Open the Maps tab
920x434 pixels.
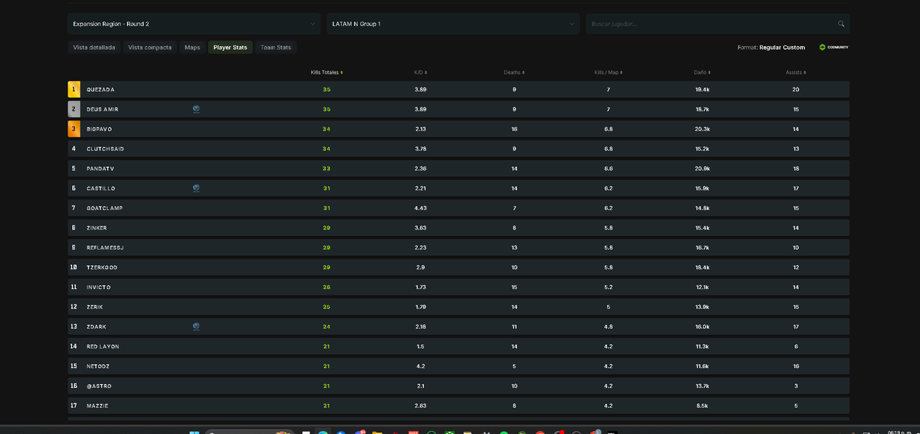(x=192, y=48)
